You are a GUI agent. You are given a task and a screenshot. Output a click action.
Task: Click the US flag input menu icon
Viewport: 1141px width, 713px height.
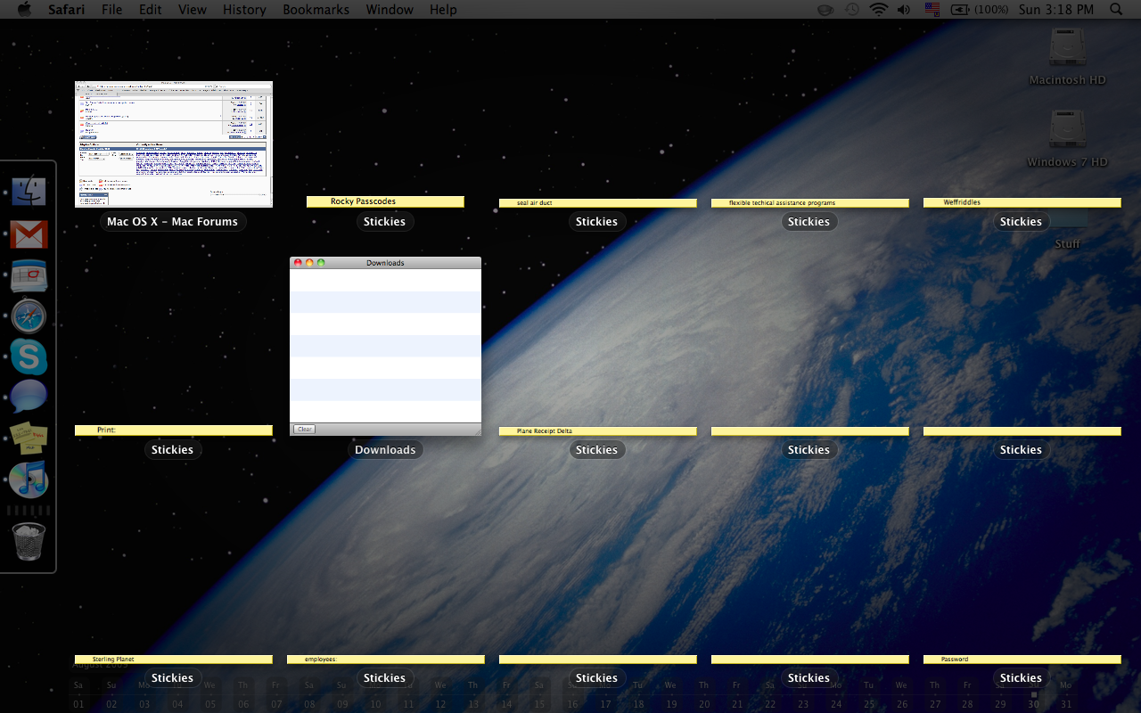[x=932, y=10]
